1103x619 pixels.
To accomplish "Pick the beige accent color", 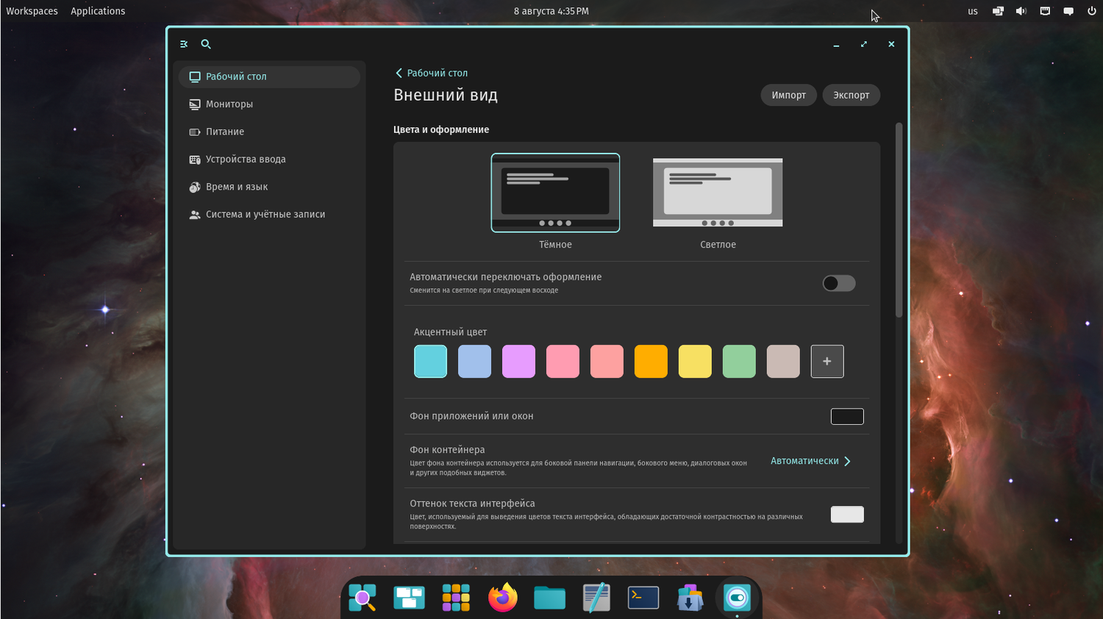I will pyautogui.click(x=783, y=362).
